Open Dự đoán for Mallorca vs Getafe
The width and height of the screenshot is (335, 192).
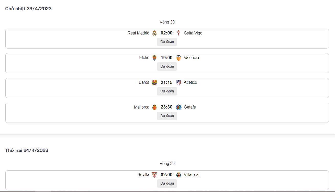coord(167,116)
